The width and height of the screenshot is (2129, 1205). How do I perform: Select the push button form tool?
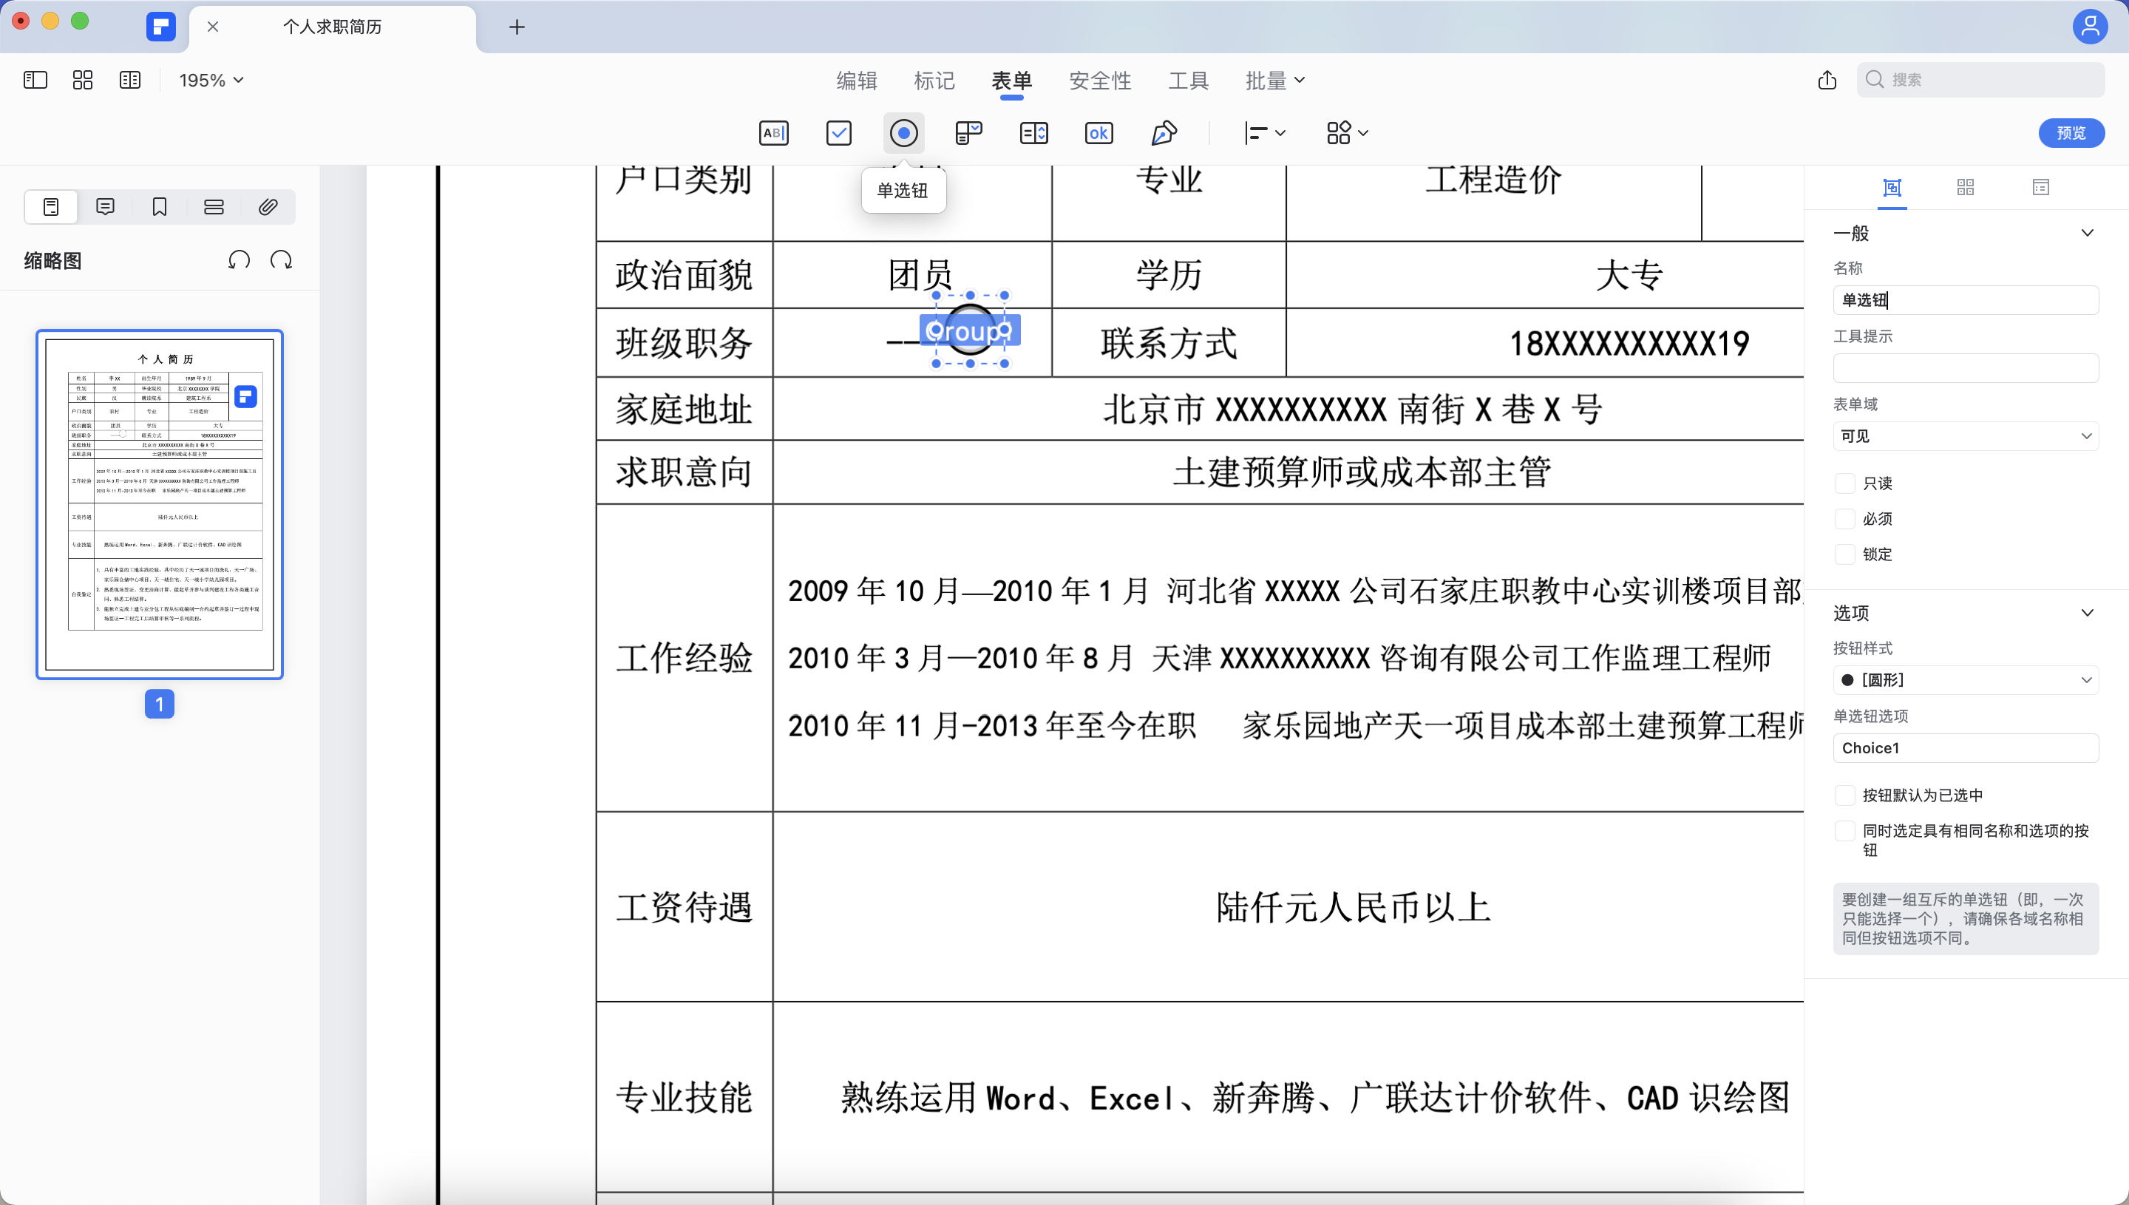point(1098,132)
